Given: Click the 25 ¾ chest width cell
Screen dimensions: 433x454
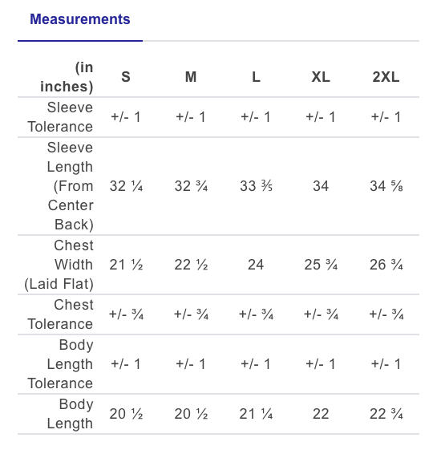Looking at the screenshot, I should [x=321, y=265].
